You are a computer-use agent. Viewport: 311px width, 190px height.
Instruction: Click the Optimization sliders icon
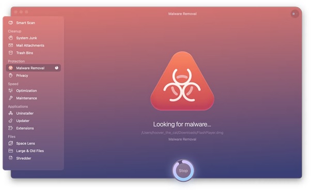[11, 90]
